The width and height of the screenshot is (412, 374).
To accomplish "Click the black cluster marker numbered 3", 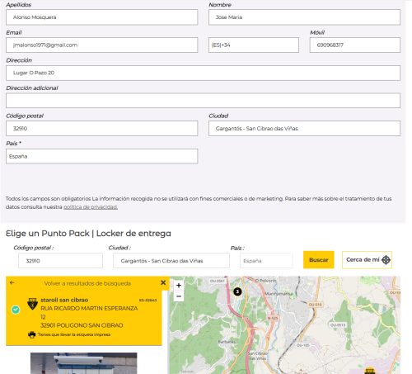I will pyautogui.click(x=237, y=291).
